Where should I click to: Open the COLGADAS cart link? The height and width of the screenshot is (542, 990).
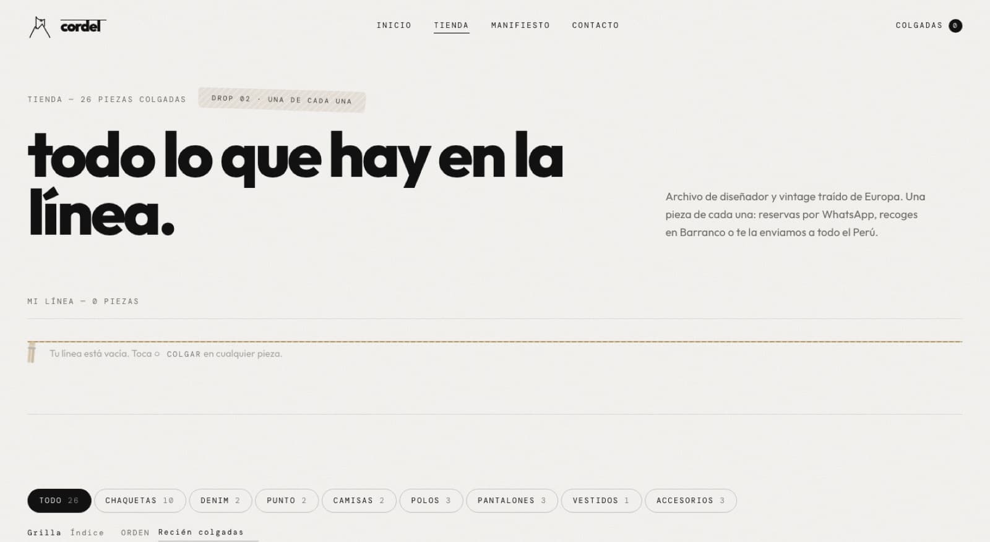click(x=929, y=25)
